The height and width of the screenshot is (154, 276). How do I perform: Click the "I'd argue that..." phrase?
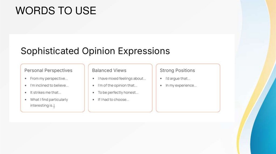click(178, 79)
